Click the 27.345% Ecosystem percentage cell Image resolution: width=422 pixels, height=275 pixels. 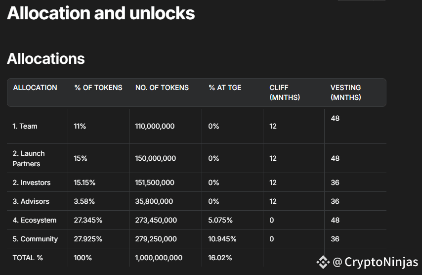click(88, 220)
